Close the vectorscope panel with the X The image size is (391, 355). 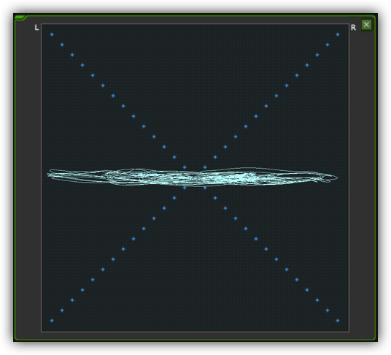coord(366,25)
